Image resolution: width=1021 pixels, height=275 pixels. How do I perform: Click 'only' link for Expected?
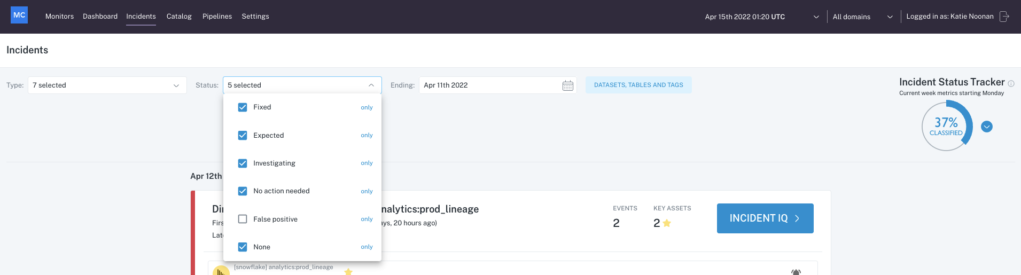tap(367, 135)
